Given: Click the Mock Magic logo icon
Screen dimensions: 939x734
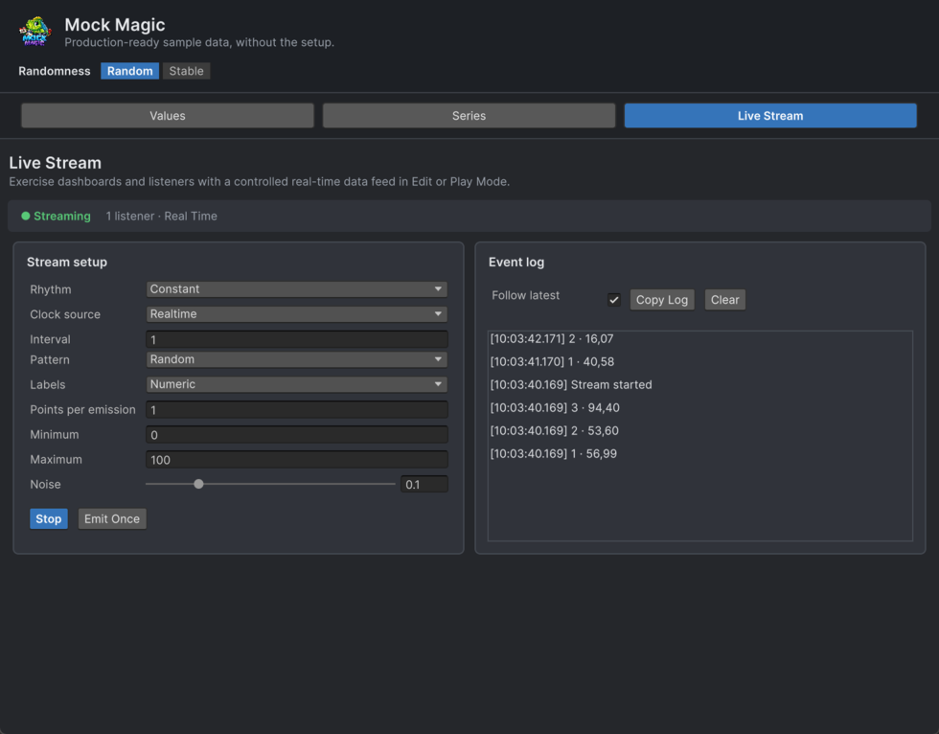Looking at the screenshot, I should pos(35,32).
